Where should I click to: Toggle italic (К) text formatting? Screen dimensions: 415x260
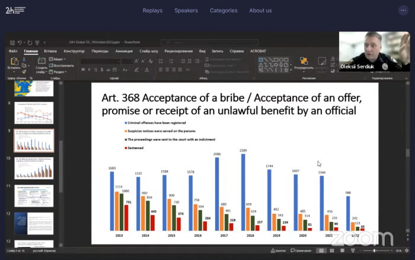click(x=88, y=68)
